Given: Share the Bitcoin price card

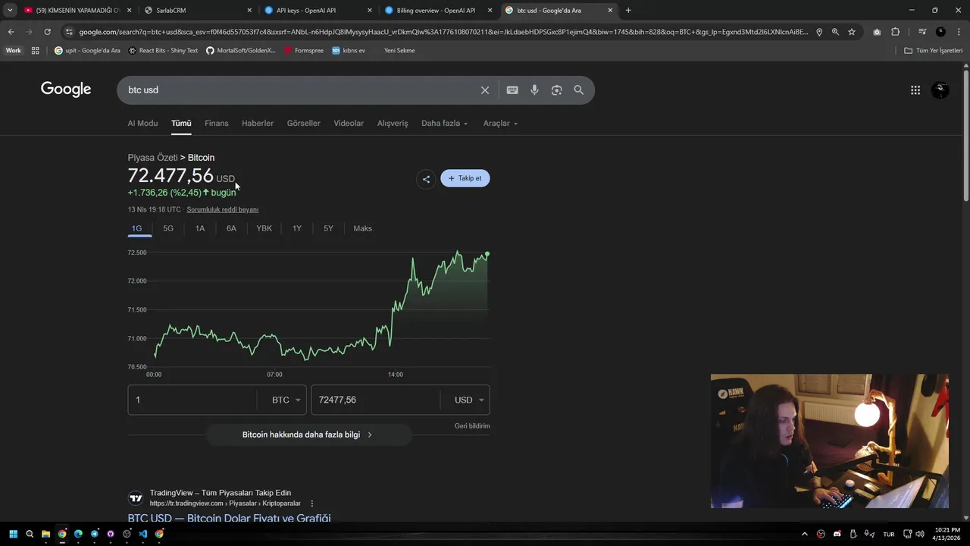Looking at the screenshot, I should [426, 179].
